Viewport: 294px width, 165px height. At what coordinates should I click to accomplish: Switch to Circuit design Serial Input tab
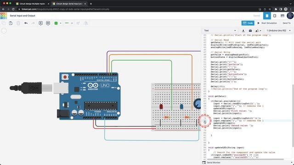(69, 4)
